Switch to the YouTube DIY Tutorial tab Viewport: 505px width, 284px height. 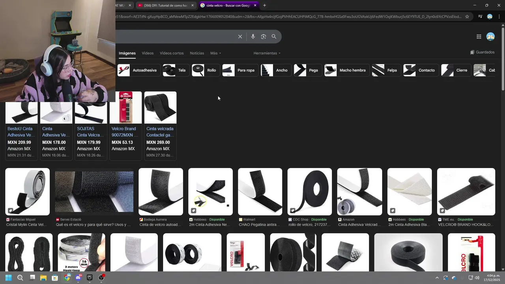click(x=165, y=5)
